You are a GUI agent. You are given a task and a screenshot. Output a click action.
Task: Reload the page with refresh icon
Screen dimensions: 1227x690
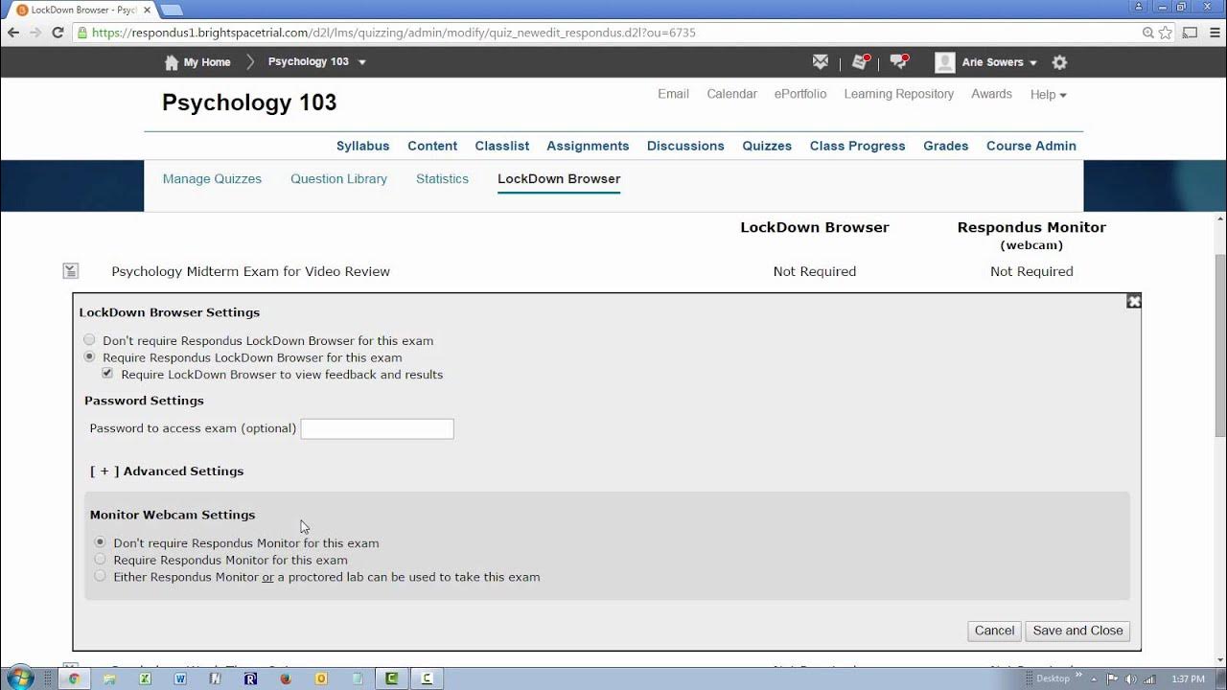point(58,33)
